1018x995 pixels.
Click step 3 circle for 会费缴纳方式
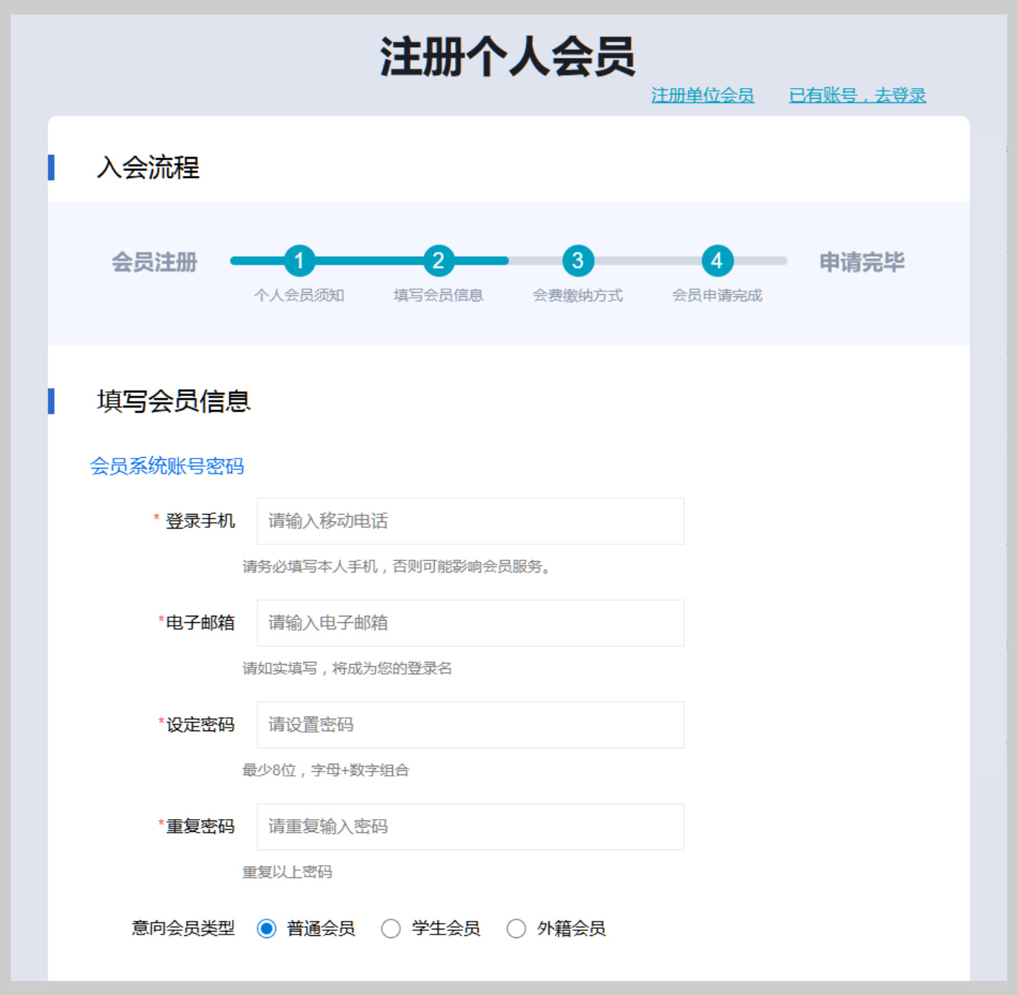click(577, 261)
